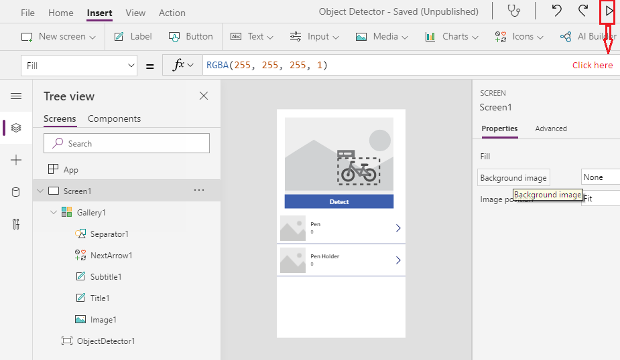Select Screen1 in the tree
620x360 pixels.
(x=78, y=191)
